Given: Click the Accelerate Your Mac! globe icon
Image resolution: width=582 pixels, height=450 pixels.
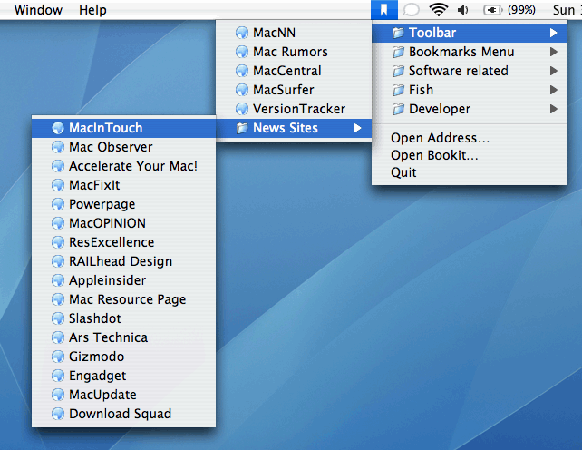Looking at the screenshot, I should click(x=58, y=166).
